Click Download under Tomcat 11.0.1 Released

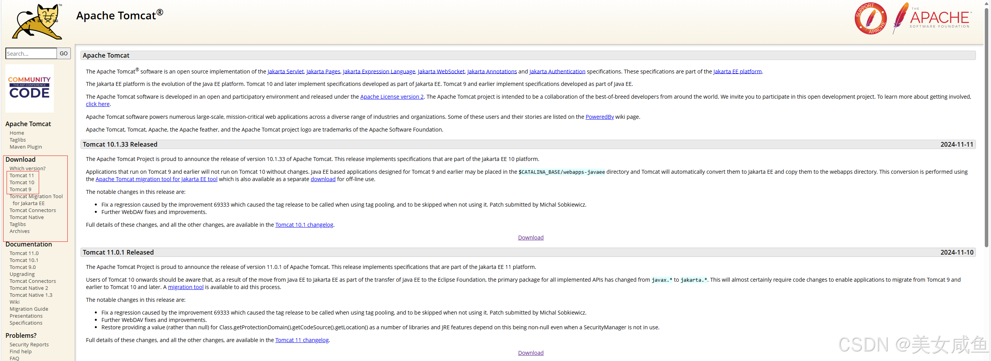531,353
